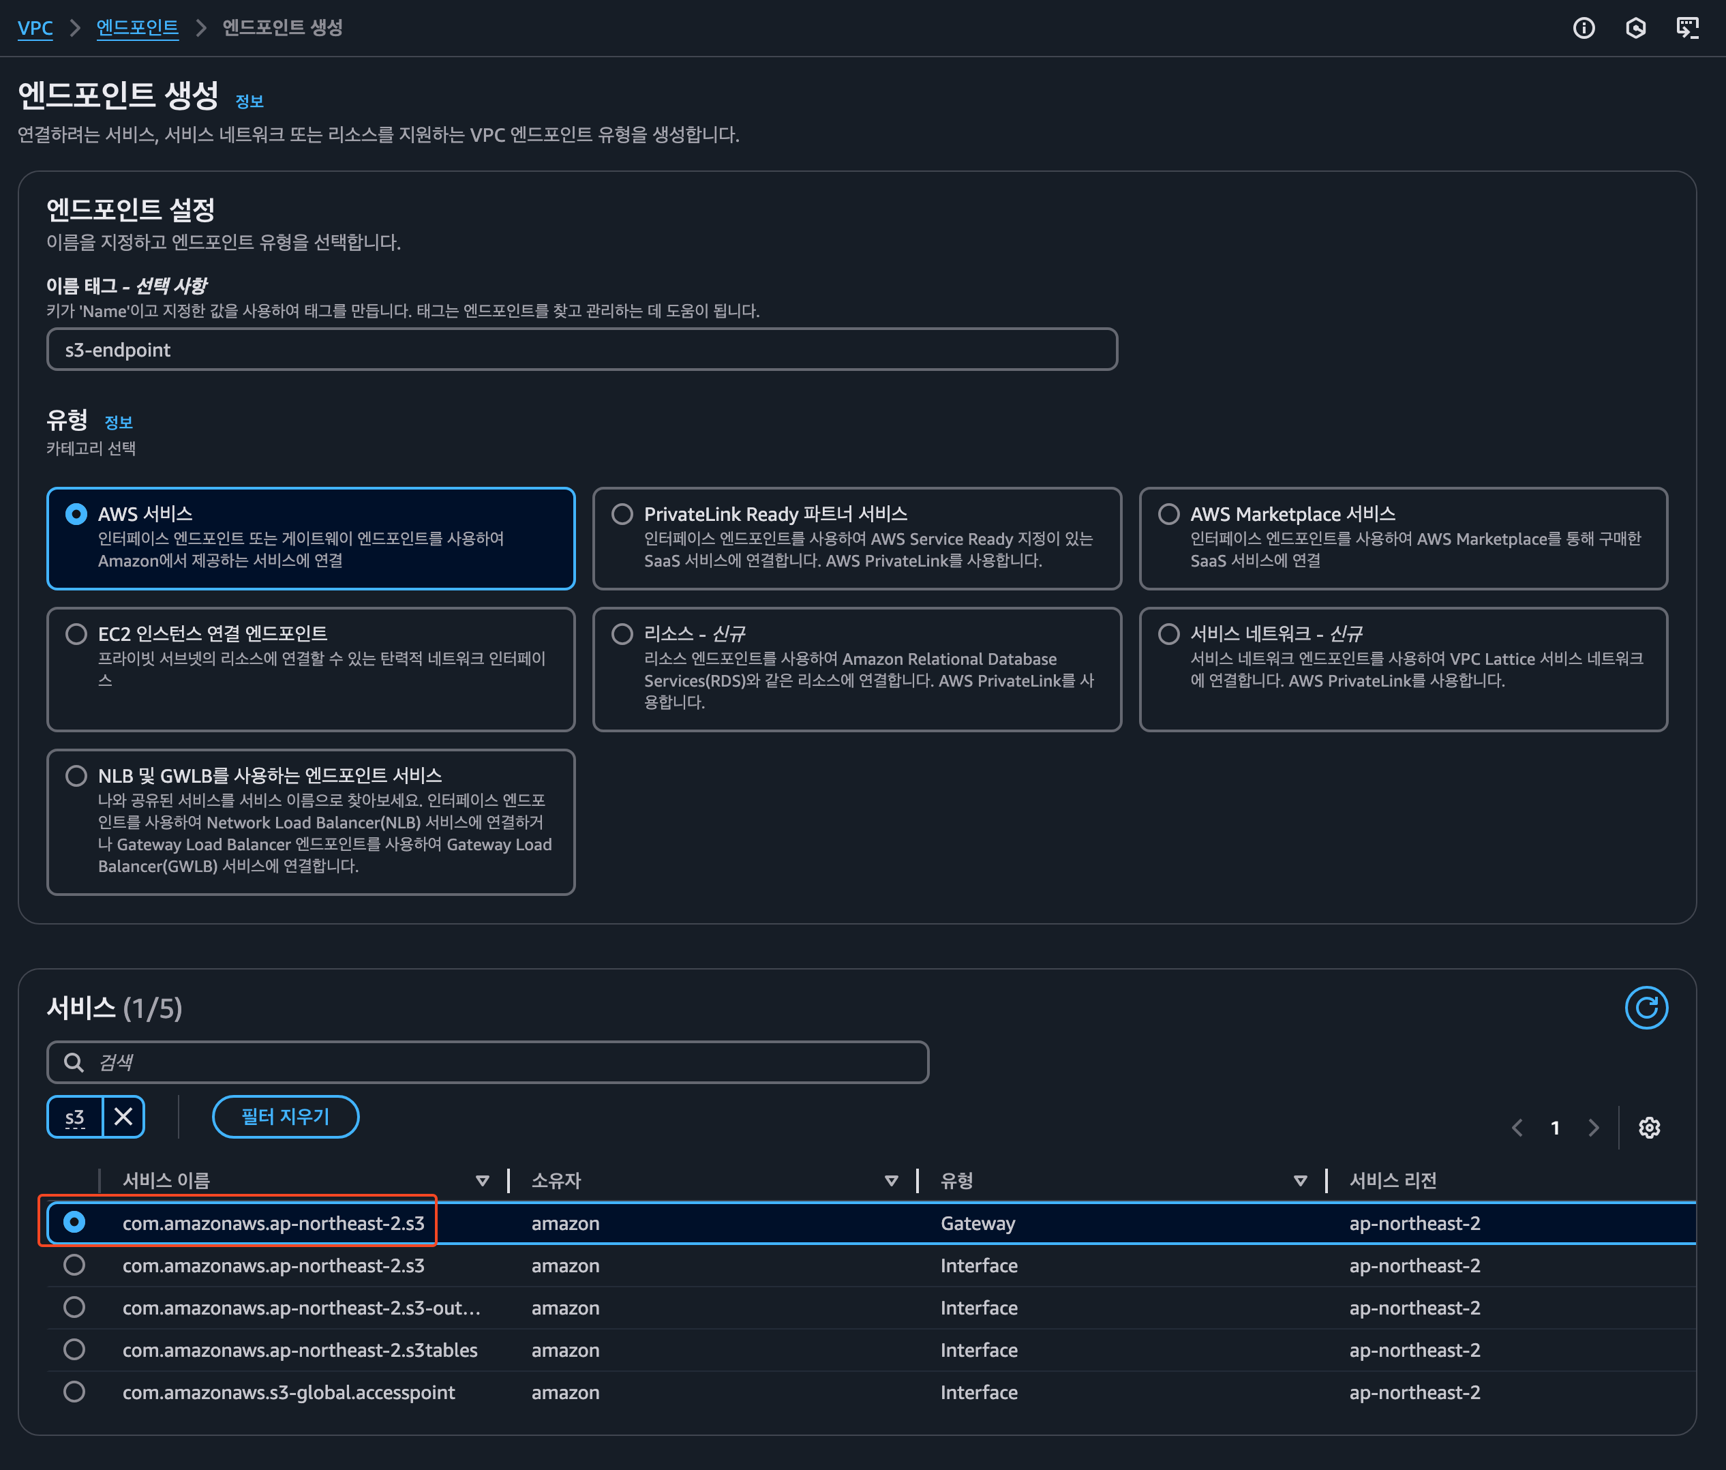This screenshot has height=1470, width=1726.
Task: Click the hexagon clock icon in top bar
Action: 1635,29
